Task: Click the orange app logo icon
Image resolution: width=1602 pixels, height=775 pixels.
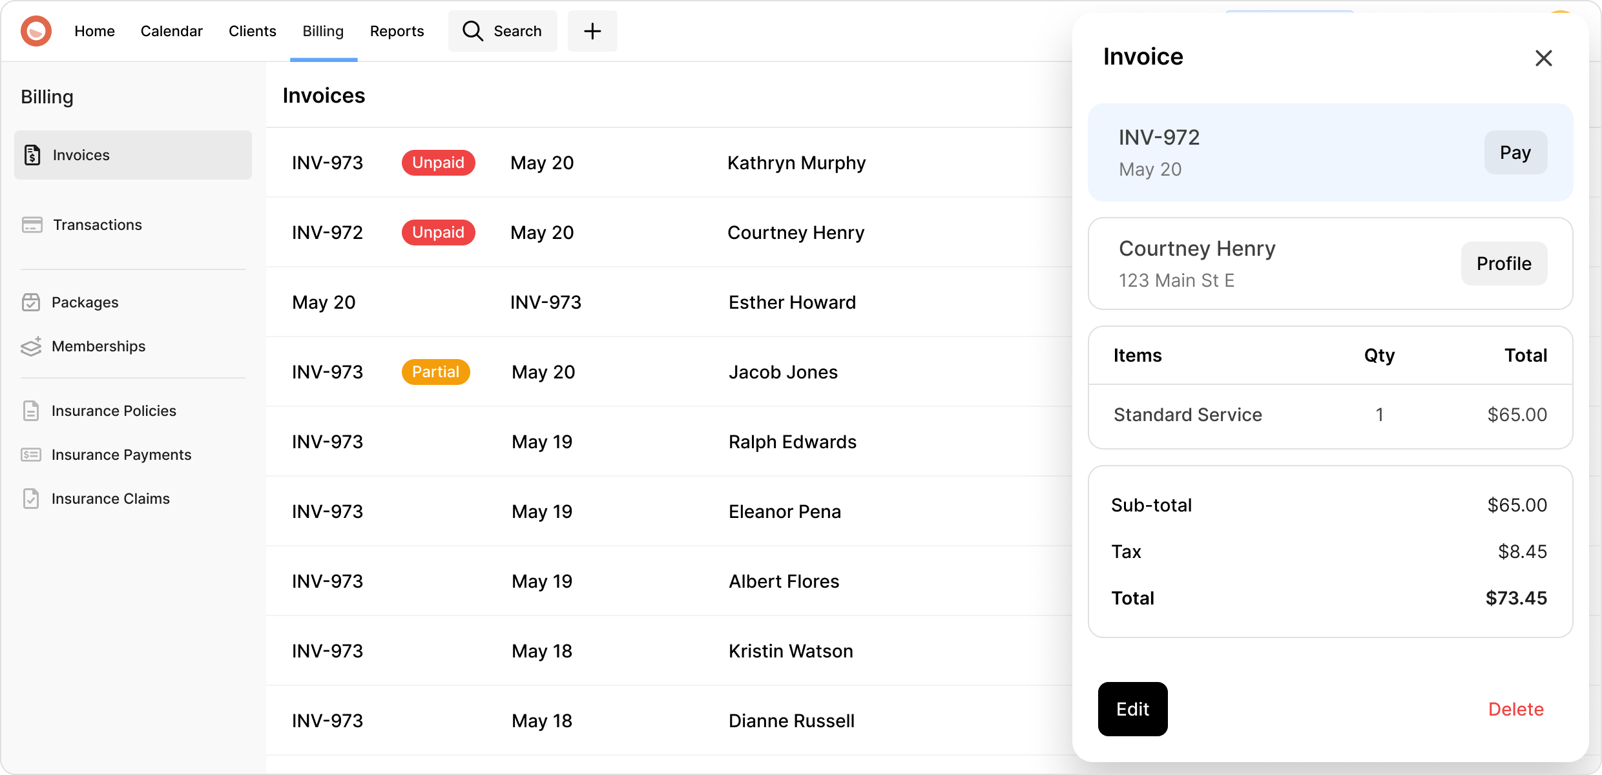Action: coord(36,31)
